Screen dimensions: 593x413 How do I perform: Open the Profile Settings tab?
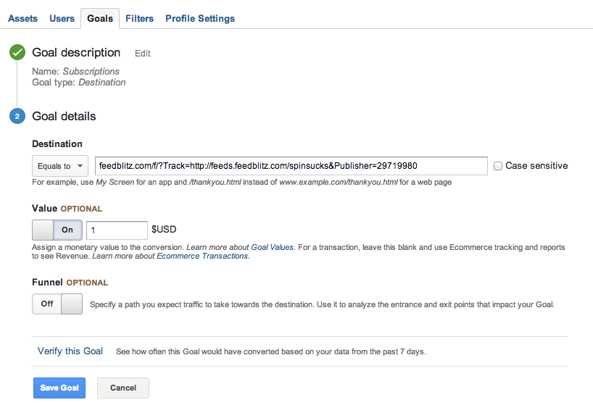coord(200,18)
